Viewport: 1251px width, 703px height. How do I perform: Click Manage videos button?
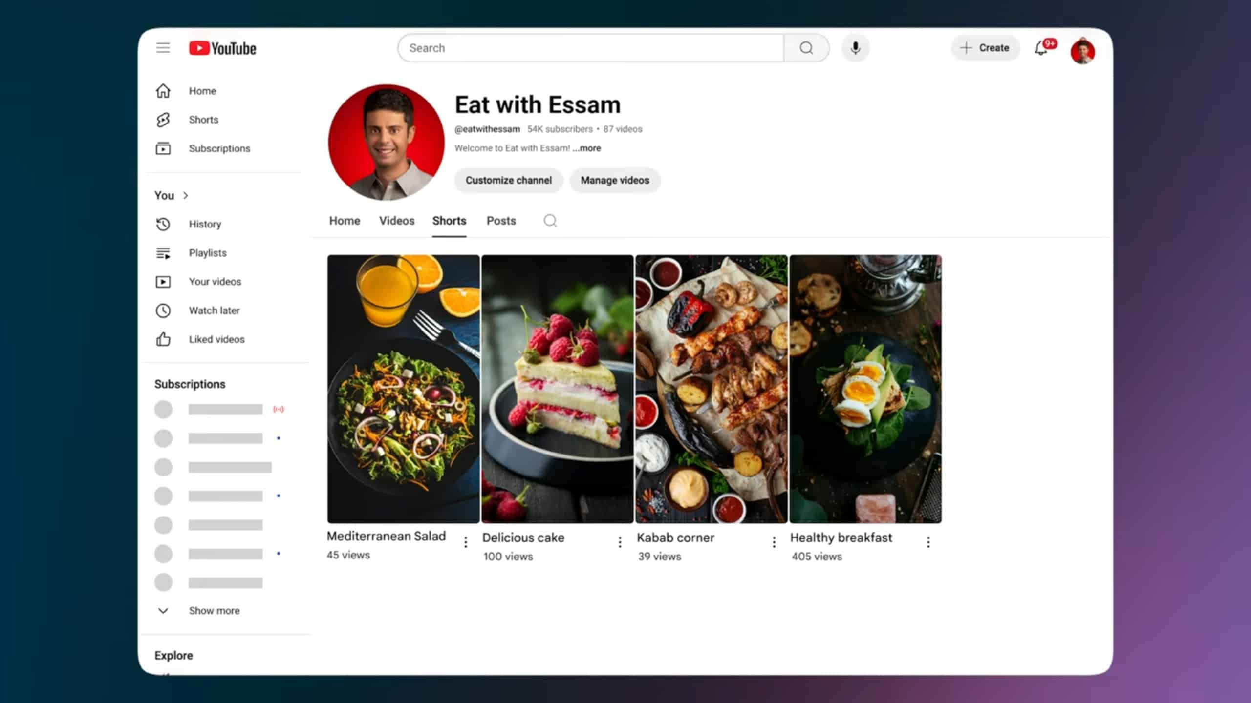coord(615,180)
